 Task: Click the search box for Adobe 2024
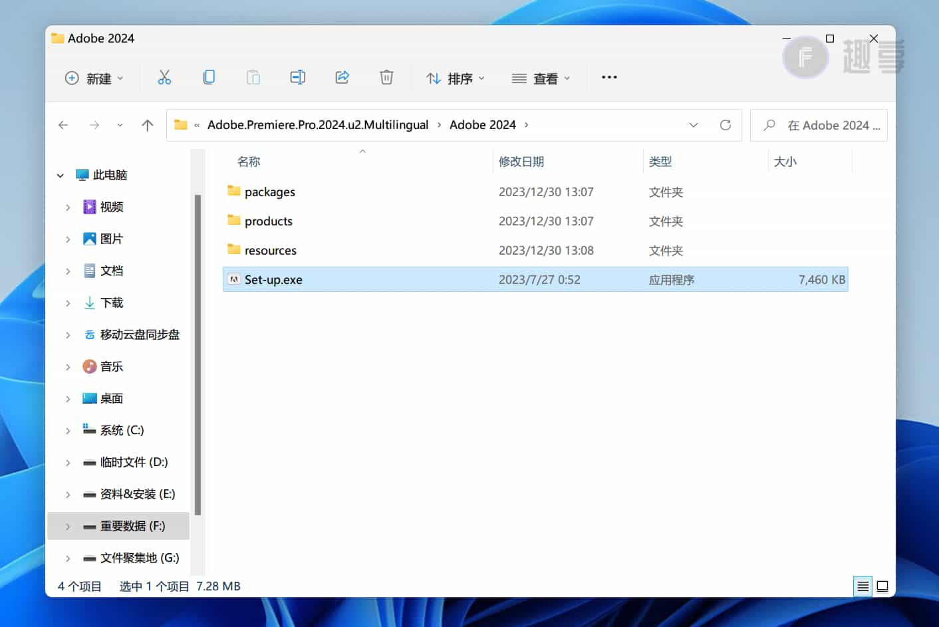pos(819,125)
